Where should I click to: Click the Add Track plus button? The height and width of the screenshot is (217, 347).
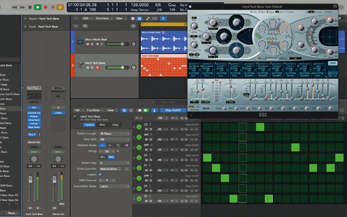point(76,26)
